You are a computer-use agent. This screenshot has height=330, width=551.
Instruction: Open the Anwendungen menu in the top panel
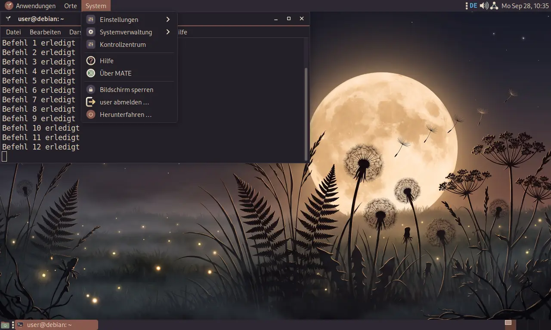[x=30, y=6]
